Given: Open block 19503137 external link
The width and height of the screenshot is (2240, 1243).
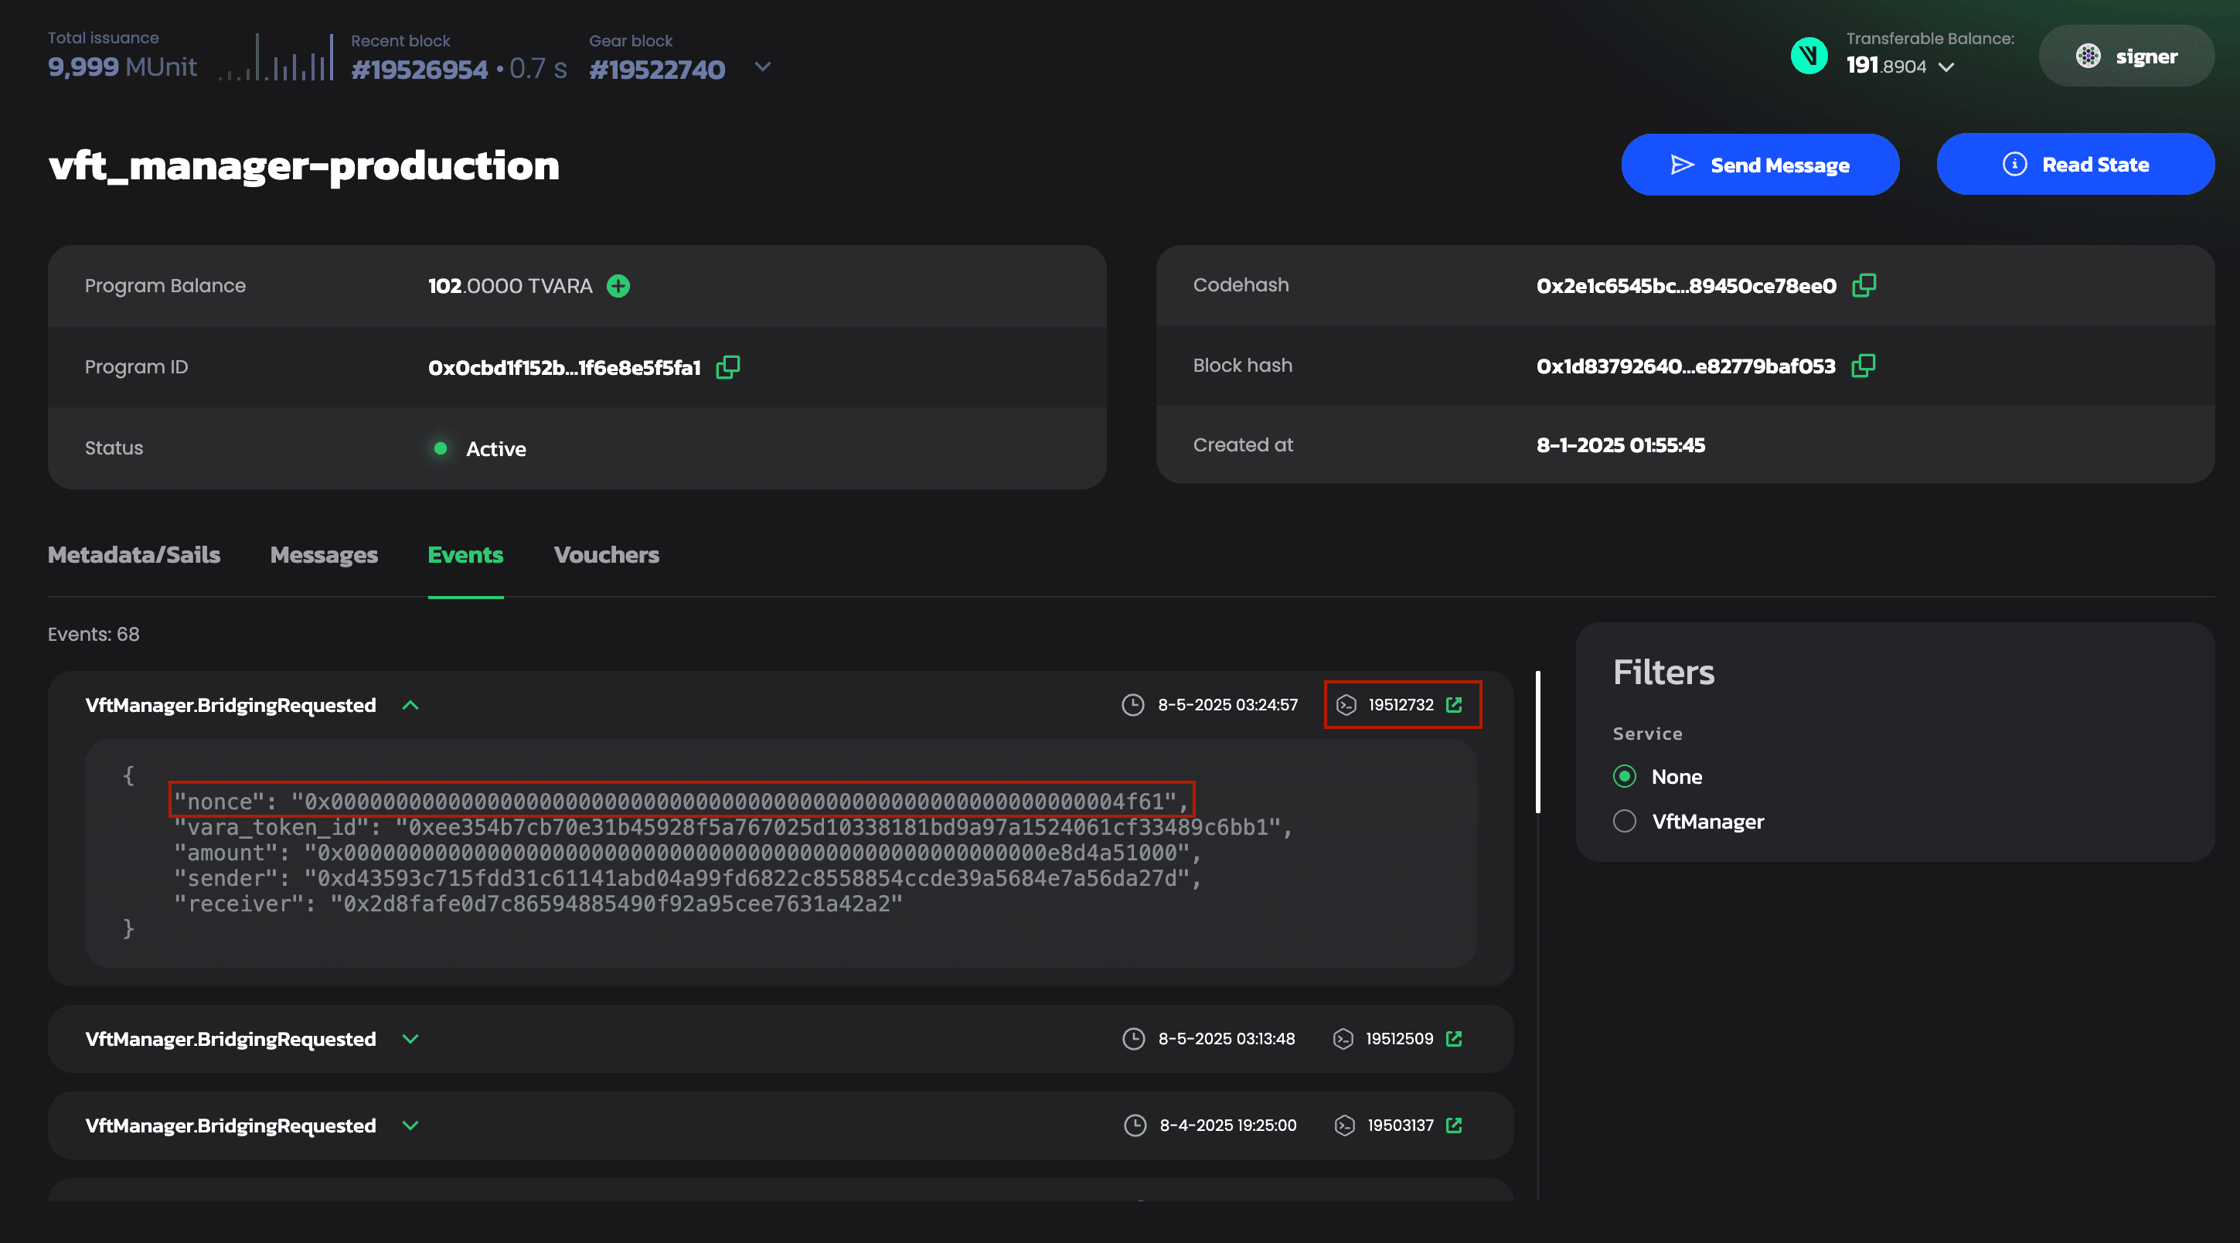Looking at the screenshot, I should 1454,1125.
